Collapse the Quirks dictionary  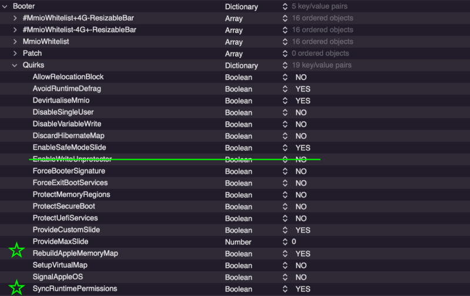(x=15, y=65)
